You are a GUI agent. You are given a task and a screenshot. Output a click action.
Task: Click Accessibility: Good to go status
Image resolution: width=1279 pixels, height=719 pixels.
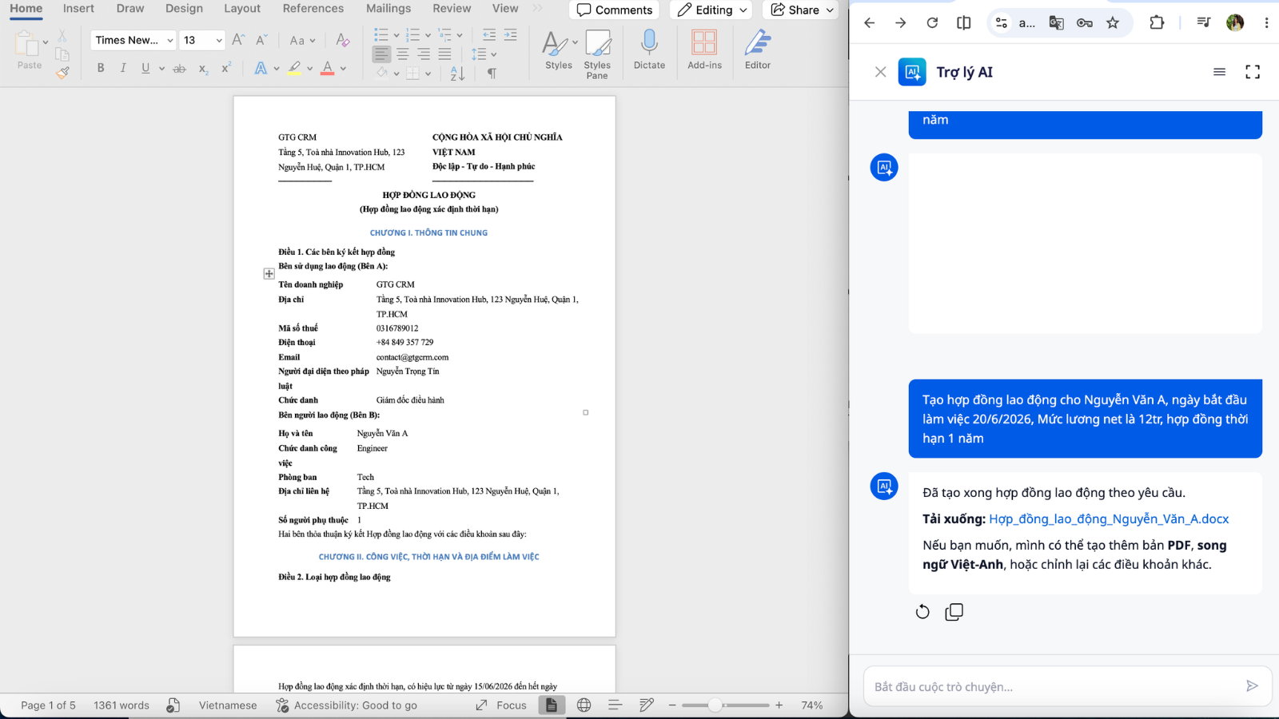pos(346,705)
